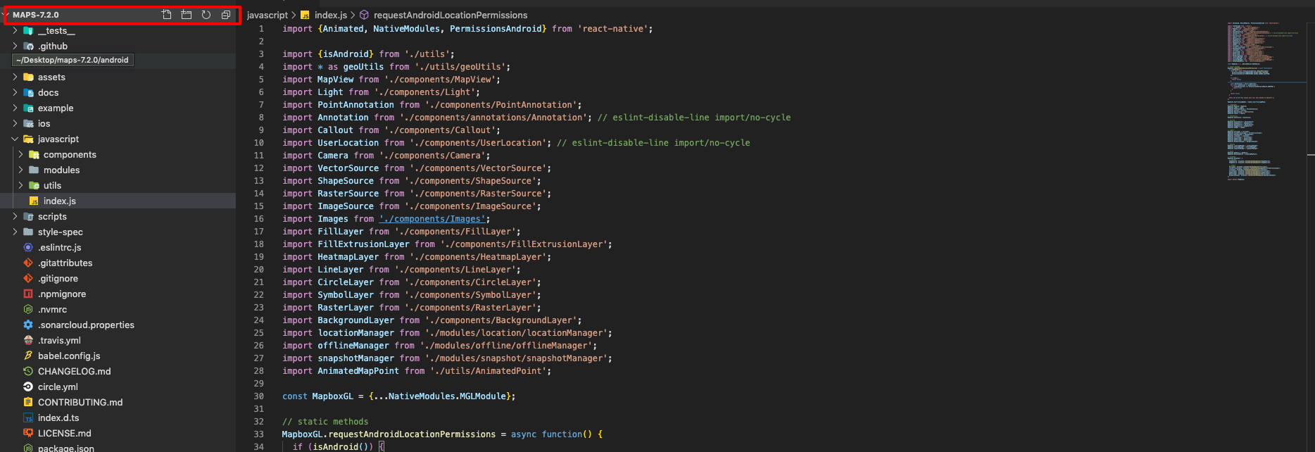The height and width of the screenshot is (452, 1315).
Task: Click the JS icon beside index.js in tree
Action: pyautogui.click(x=34, y=201)
